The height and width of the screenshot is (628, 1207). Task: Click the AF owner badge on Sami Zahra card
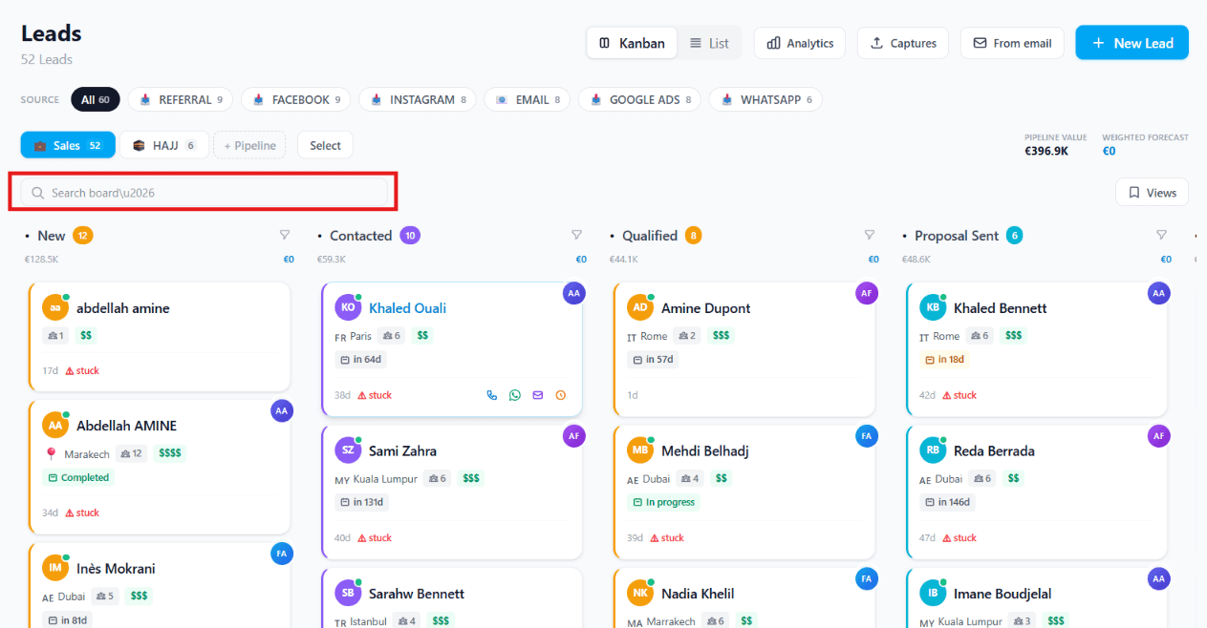(x=573, y=436)
